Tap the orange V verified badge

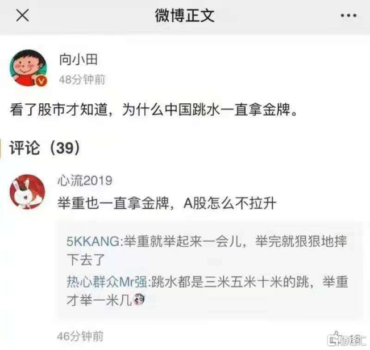tap(41, 81)
